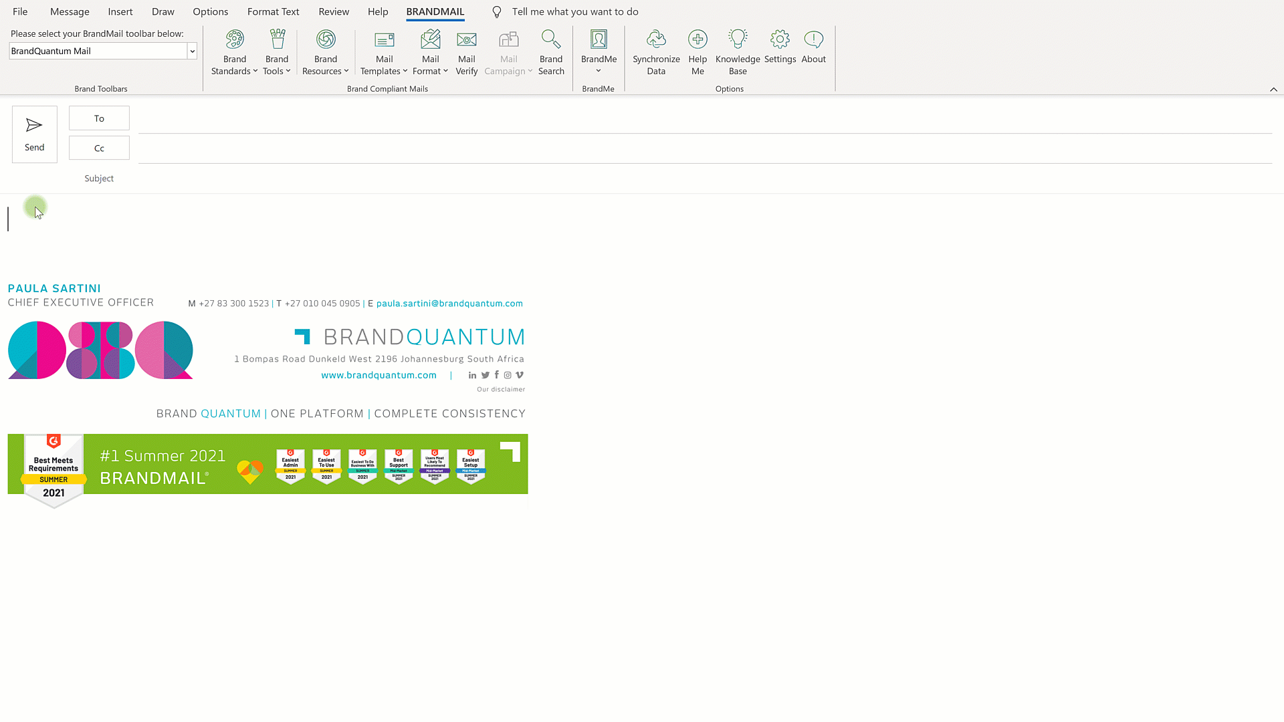Click the www.brandquantum.com link
This screenshot has width=1284, height=722.
click(x=379, y=375)
